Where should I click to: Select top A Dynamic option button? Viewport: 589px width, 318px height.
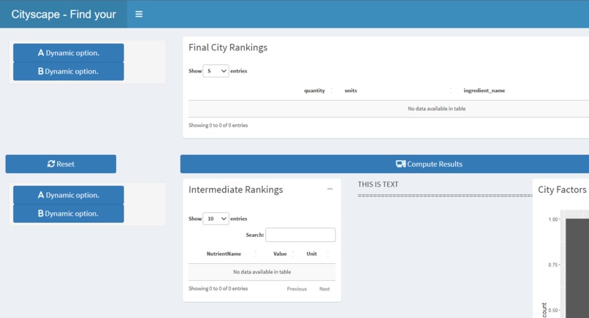69,53
